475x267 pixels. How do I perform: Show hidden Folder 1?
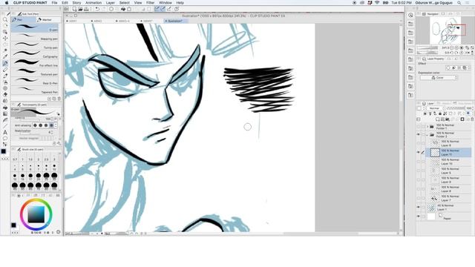[x=419, y=127]
